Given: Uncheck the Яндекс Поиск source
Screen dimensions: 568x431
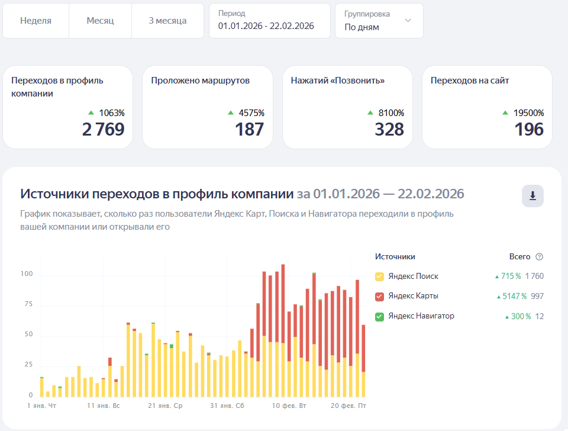Looking at the screenshot, I should (379, 276).
